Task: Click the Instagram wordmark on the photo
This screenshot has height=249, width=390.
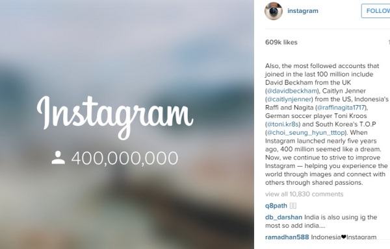Action: click(x=115, y=117)
